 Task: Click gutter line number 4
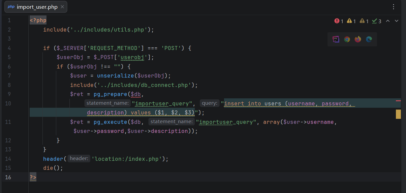click(x=9, y=48)
